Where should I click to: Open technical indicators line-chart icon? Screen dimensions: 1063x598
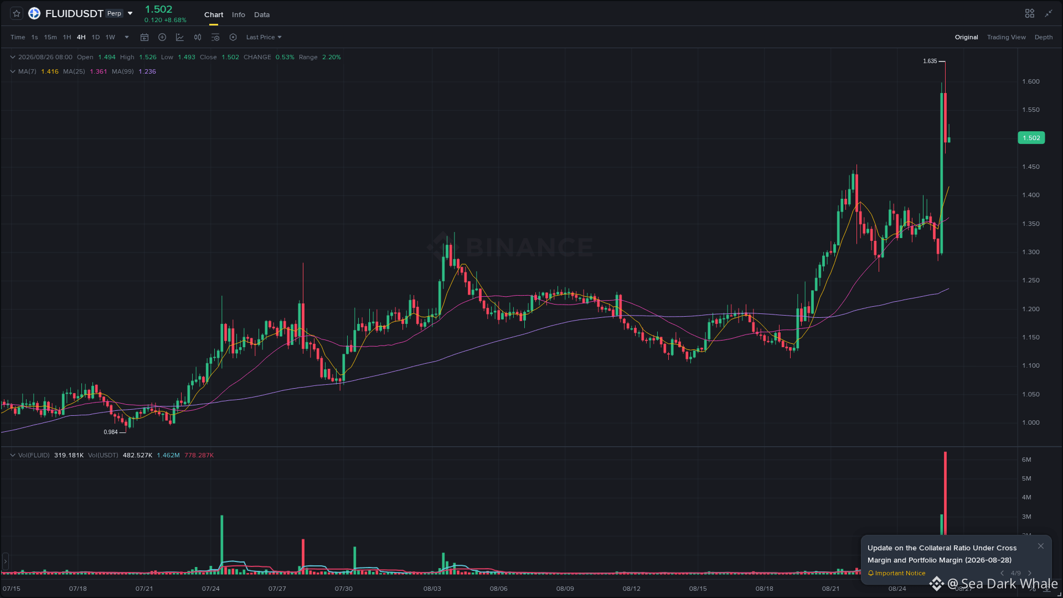tap(180, 37)
